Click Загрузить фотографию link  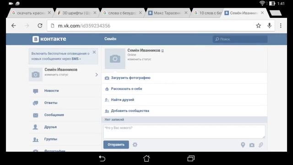[x=130, y=77]
